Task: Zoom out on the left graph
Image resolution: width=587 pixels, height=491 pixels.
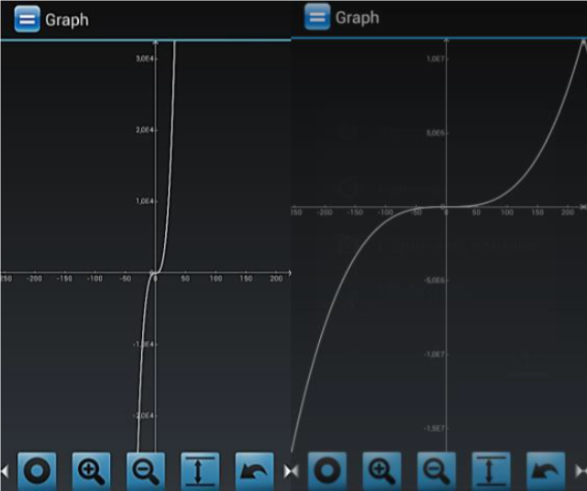Action: click(x=146, y=471)
